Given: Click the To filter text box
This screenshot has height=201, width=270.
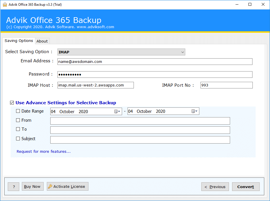Looking at the screenshot, I should point(140,130).
